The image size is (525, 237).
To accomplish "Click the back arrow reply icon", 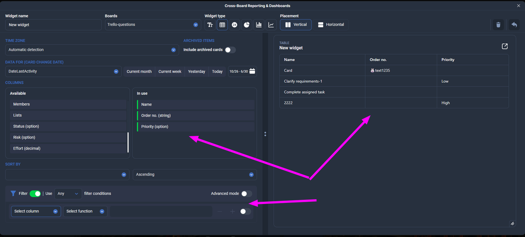I will coord(514,25).
